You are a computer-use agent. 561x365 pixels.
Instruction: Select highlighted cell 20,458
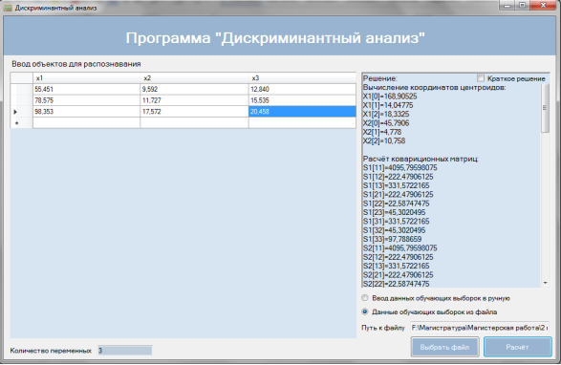tap(302, 111)
